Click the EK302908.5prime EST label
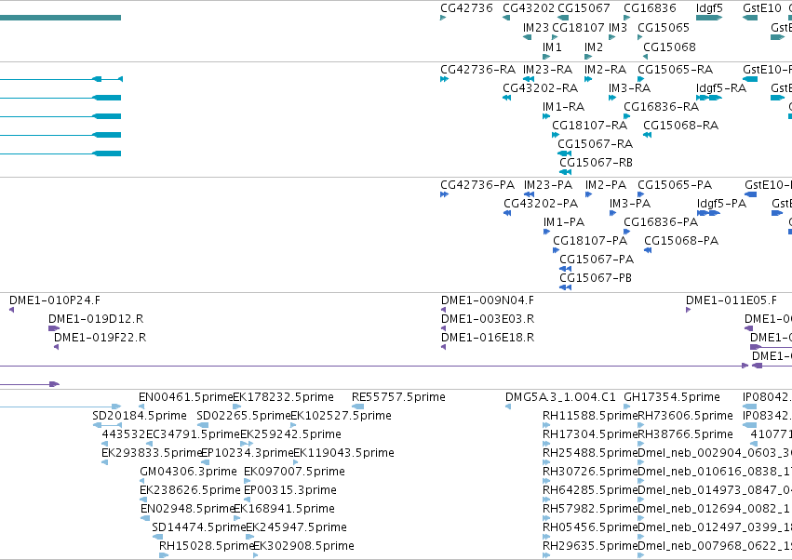This screenshot has width=792, height=560. pyautogui.click(x=303, y=546)
